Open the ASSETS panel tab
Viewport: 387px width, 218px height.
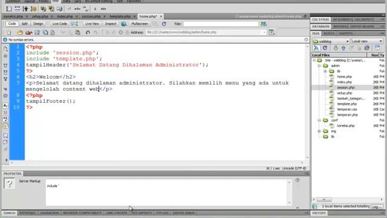click(329, 33)
